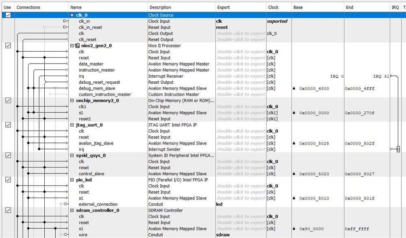Toggle Use checkbox for sdram_controller_0
The image size is (406, 238).
pos(8,210)
